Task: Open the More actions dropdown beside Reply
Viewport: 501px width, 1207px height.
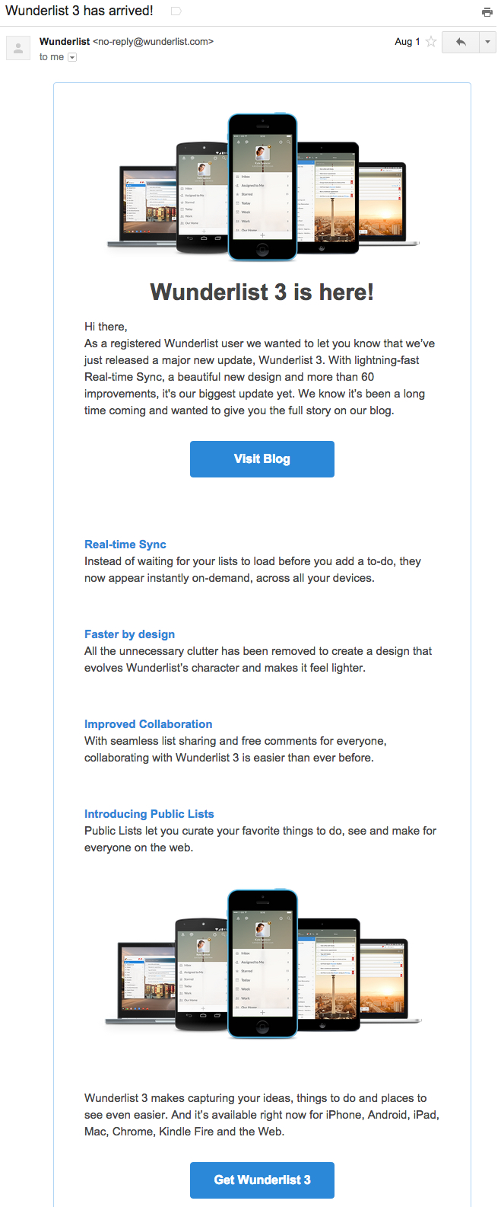Action: point(487,42)
